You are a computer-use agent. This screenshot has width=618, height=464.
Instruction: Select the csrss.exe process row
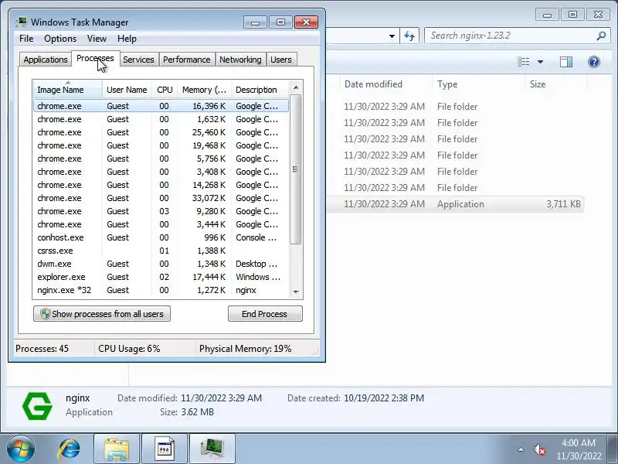[161, 251]
